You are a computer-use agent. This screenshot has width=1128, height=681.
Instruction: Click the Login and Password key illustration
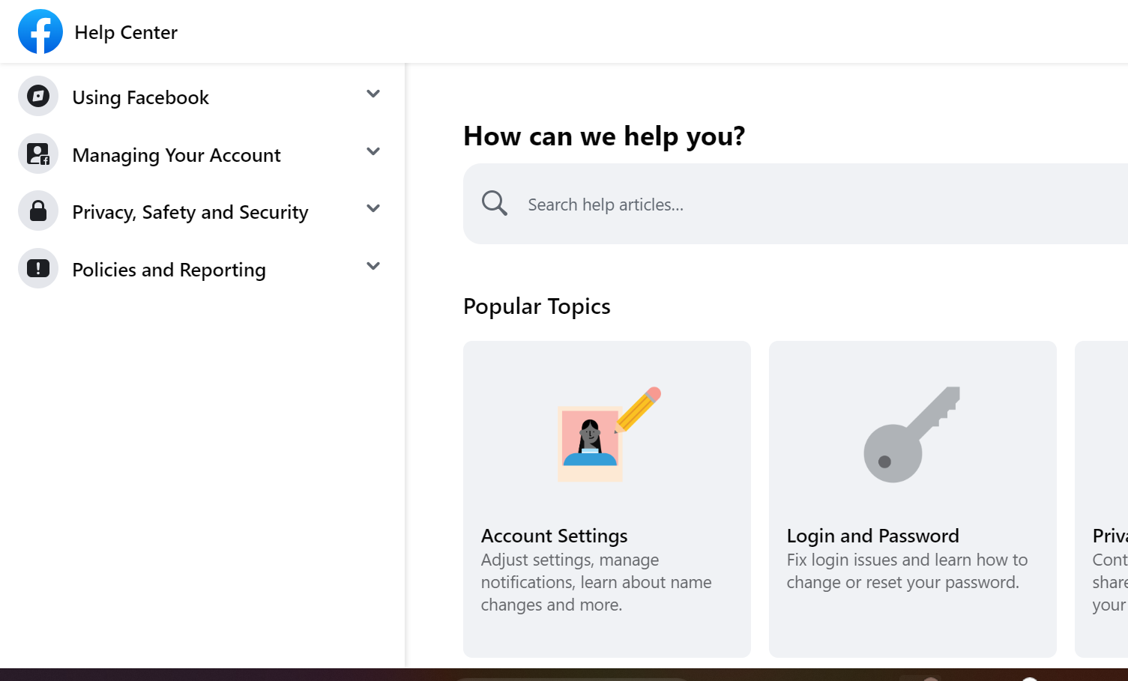(x=912, y=435)
